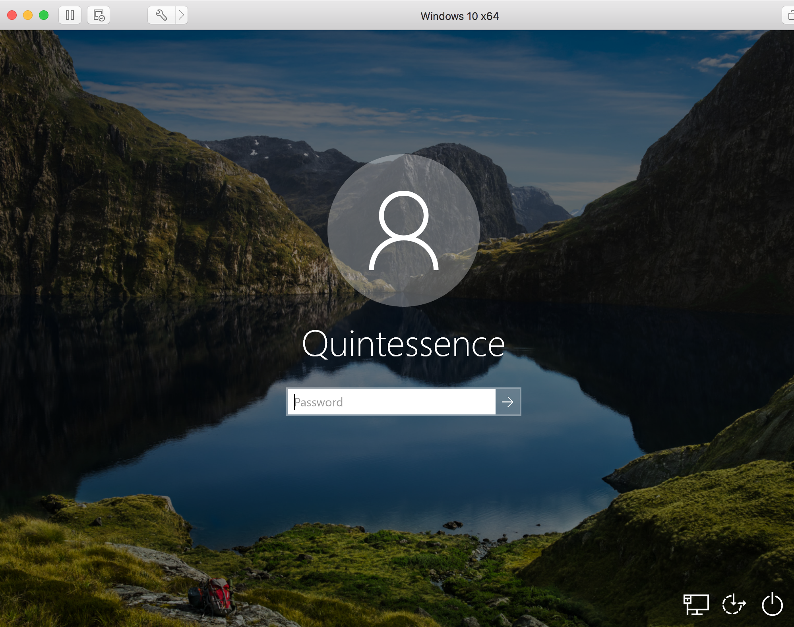This screenshot has height=627, width=794.
Task: Open the power options icon
Action: [x=772, y=604]
